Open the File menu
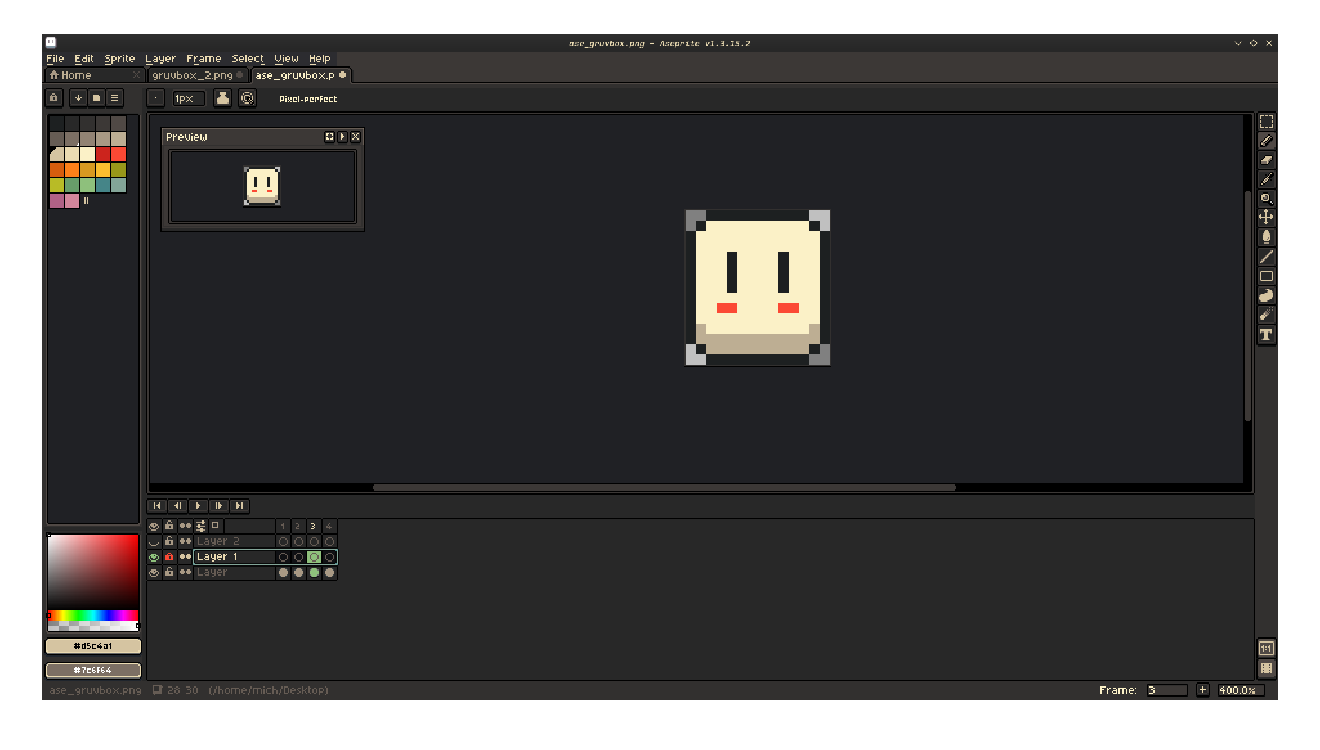This screenshot has width=1320, height=750. tap(55, 59)
